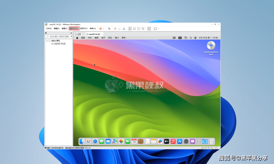Close the 库 library panel

pos(71,33)
